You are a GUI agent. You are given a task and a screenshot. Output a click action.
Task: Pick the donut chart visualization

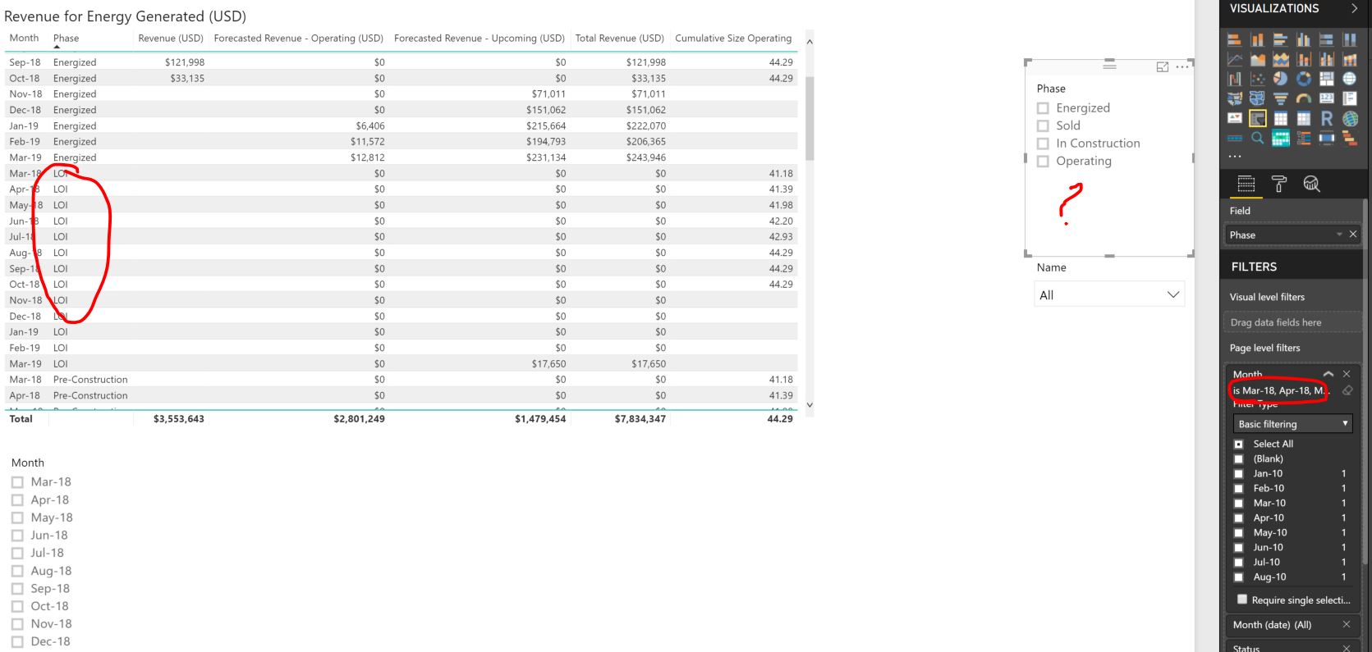(x=1303, y=79)
